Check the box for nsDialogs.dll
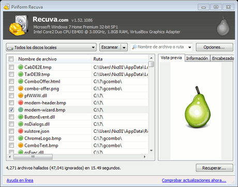This screenshot has width=238, height=187. [x=11, y=124]
